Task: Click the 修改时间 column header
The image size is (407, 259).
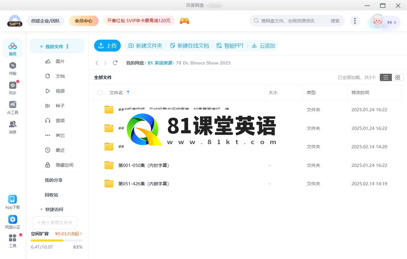Action: coord(360,92)
